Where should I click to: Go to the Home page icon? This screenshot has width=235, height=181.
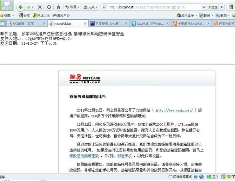click(x=59, y=7)
